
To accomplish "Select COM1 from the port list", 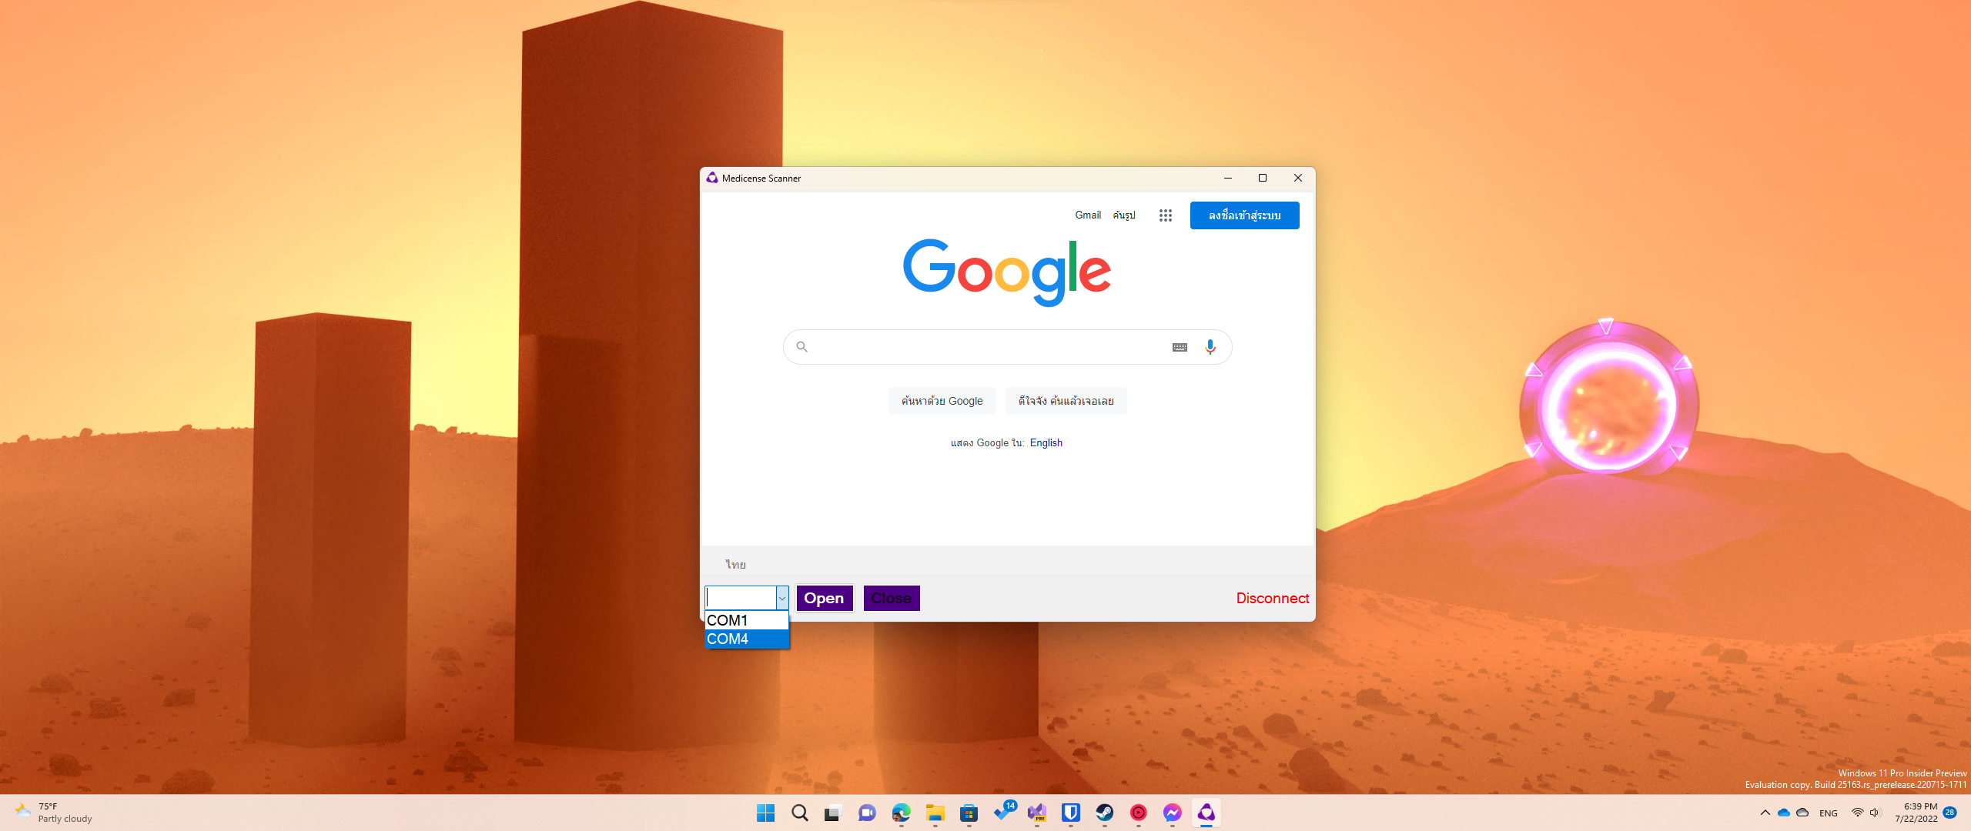I will [747, 620].
